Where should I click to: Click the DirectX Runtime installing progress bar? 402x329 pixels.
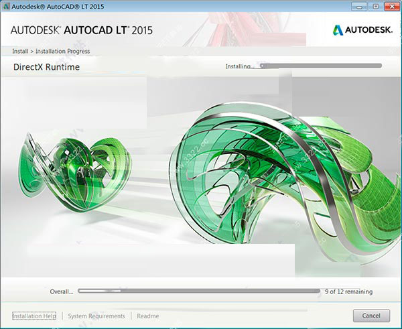tap(321, 66)
